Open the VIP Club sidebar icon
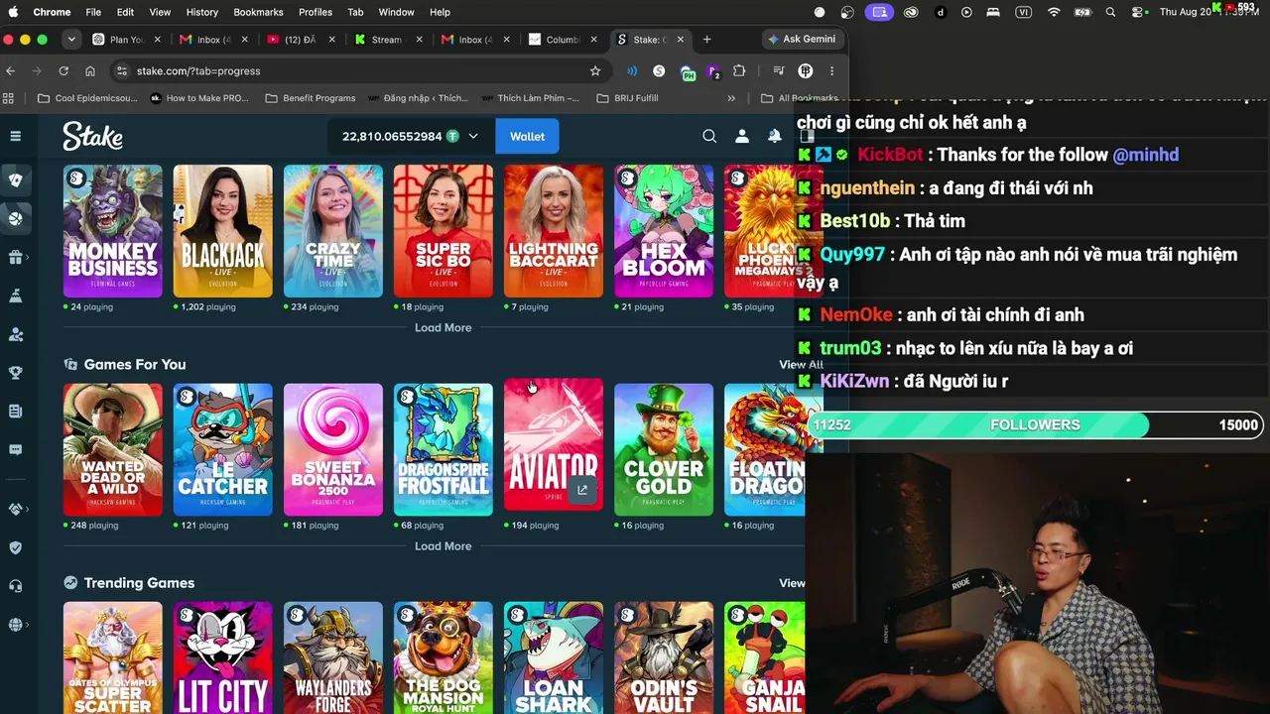The width and height of the screenshot is (1270, 714). point(16,297)
